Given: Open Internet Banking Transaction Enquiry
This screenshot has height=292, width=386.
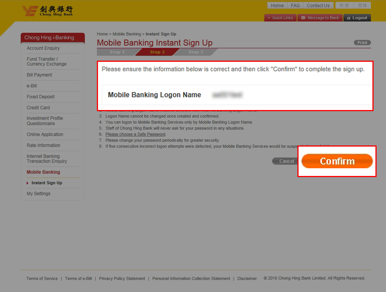Looking at the screenshot, I should (x=47, y=159).
